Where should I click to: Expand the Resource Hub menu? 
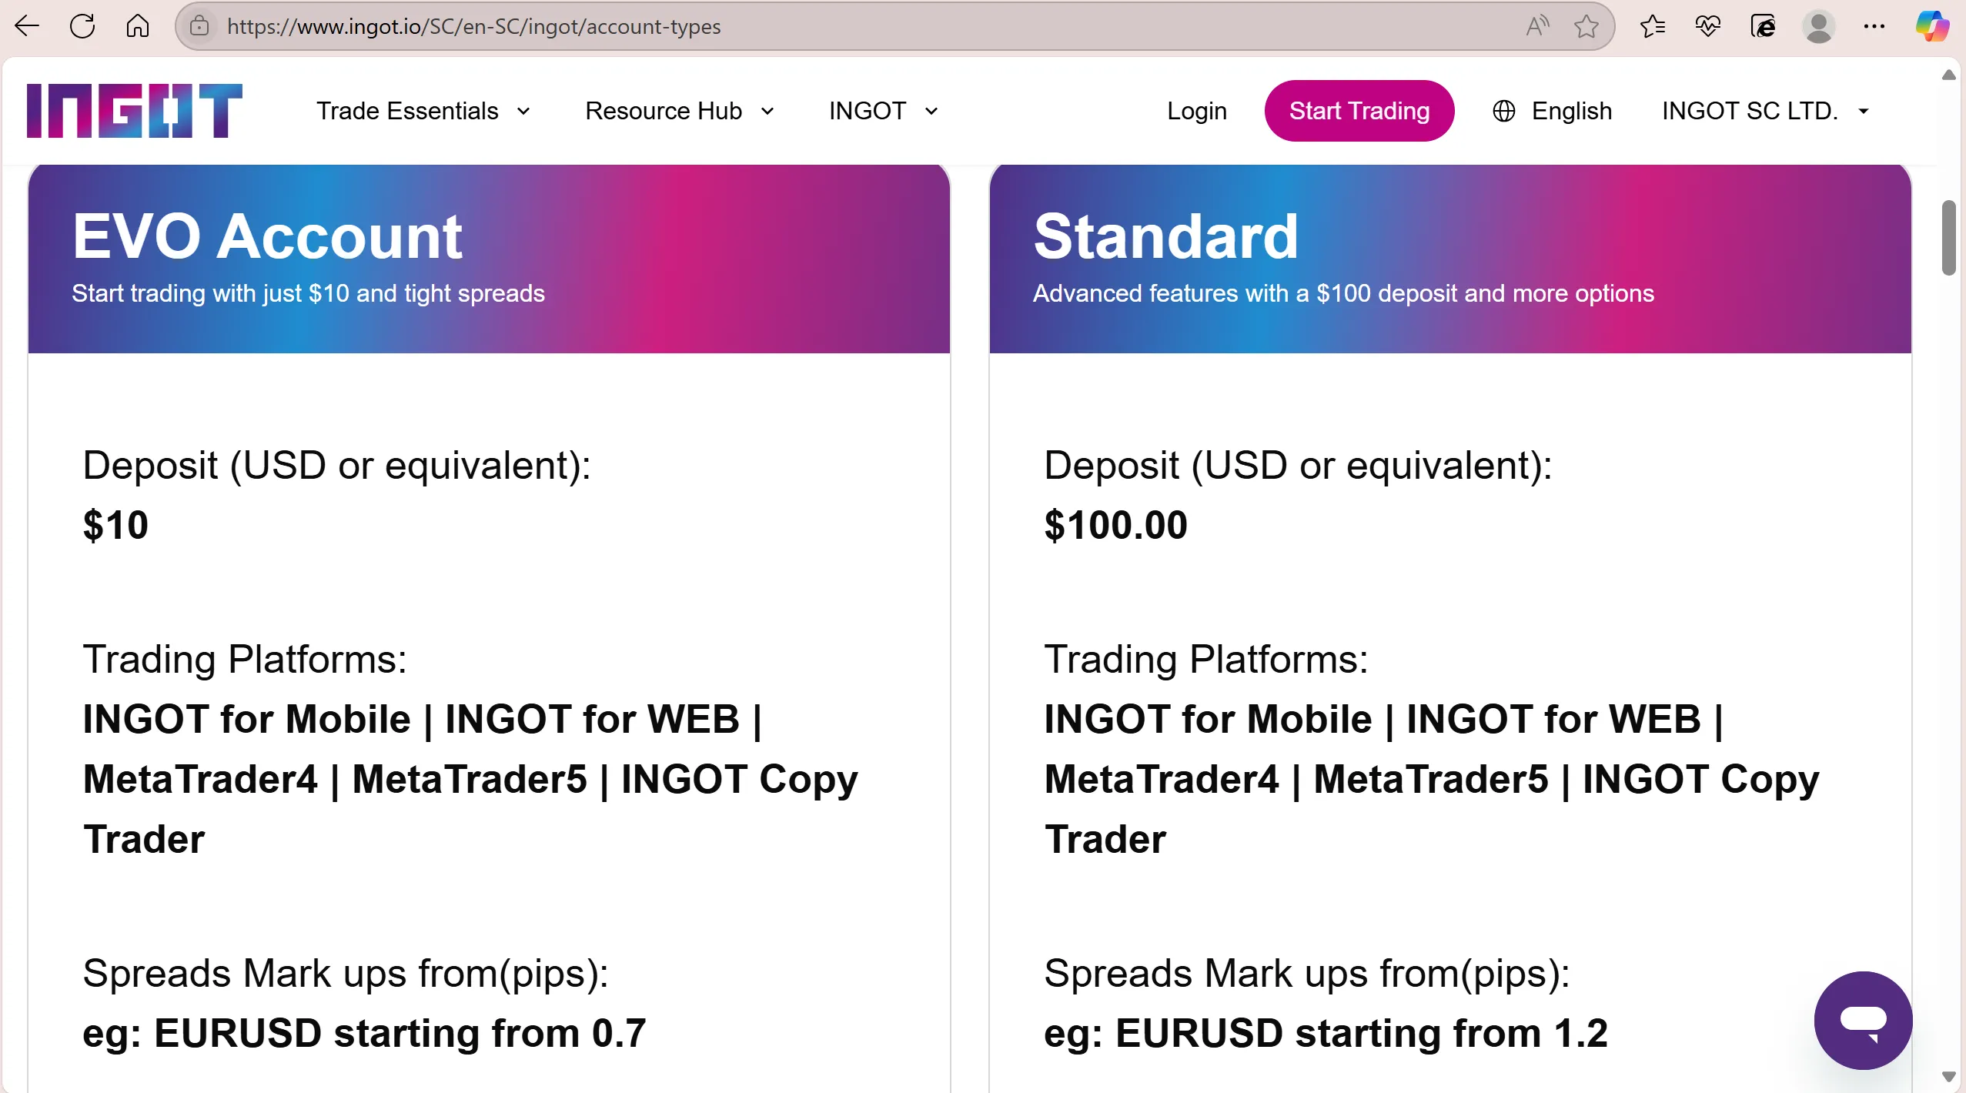pyautogui.click(x=680, y=111)
